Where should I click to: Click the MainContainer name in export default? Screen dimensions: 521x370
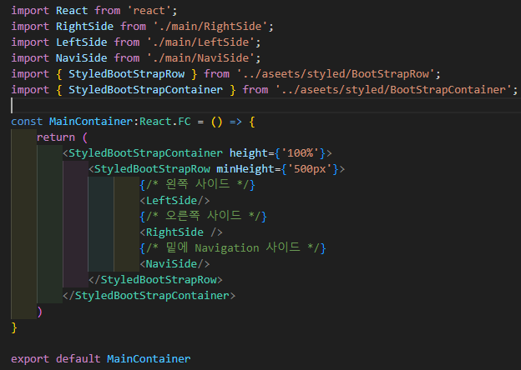(149, 359)
